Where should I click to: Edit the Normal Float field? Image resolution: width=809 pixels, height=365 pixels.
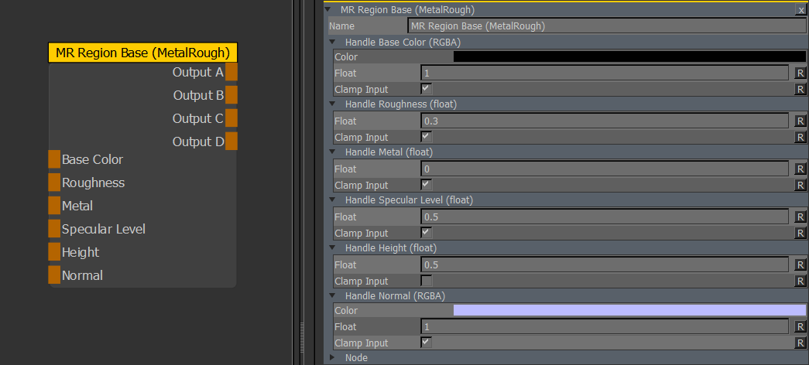(x=605, y=326)
